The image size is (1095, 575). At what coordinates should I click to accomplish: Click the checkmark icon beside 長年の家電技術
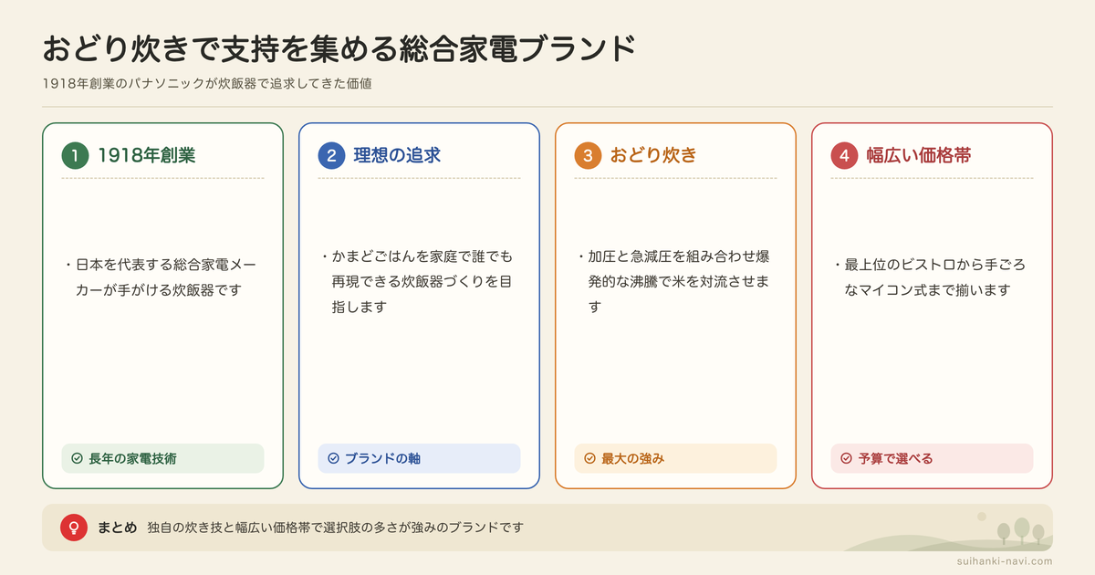(x=77, y=458)
